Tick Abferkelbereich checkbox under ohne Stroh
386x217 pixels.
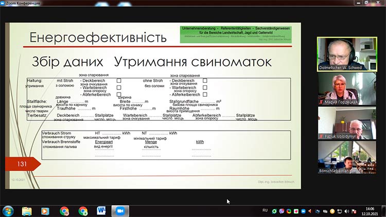(205, 94)
